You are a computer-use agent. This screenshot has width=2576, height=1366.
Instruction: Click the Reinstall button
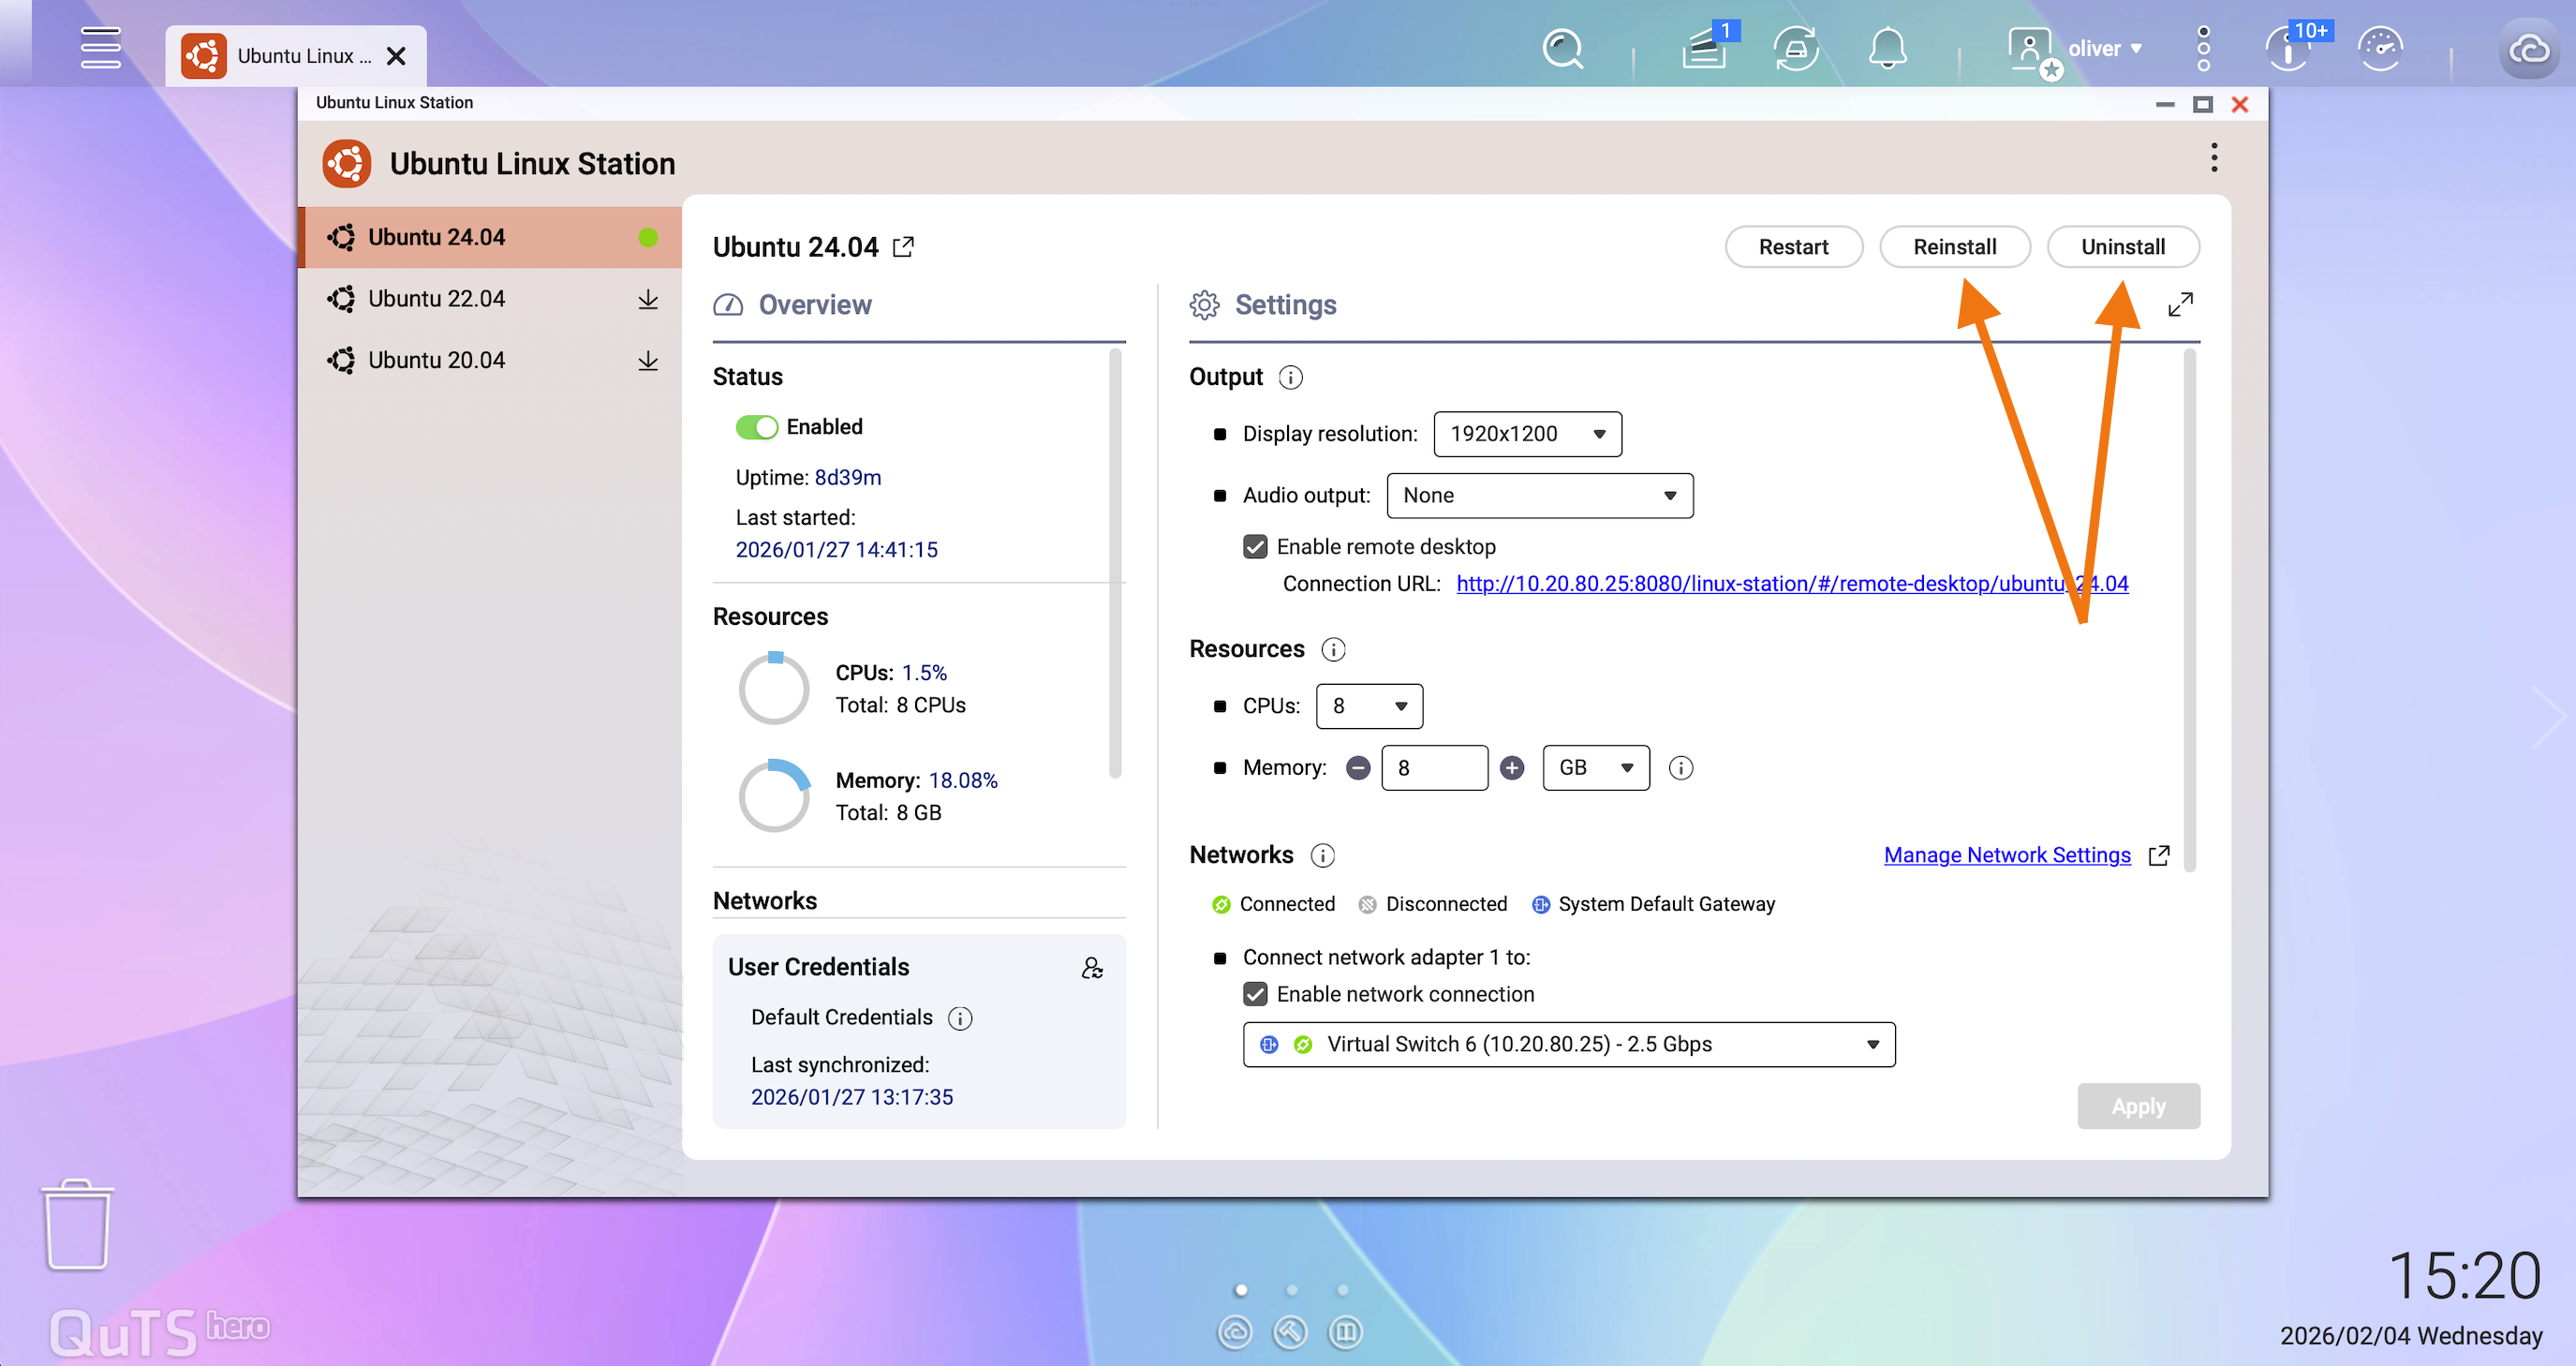[1954, 247]
